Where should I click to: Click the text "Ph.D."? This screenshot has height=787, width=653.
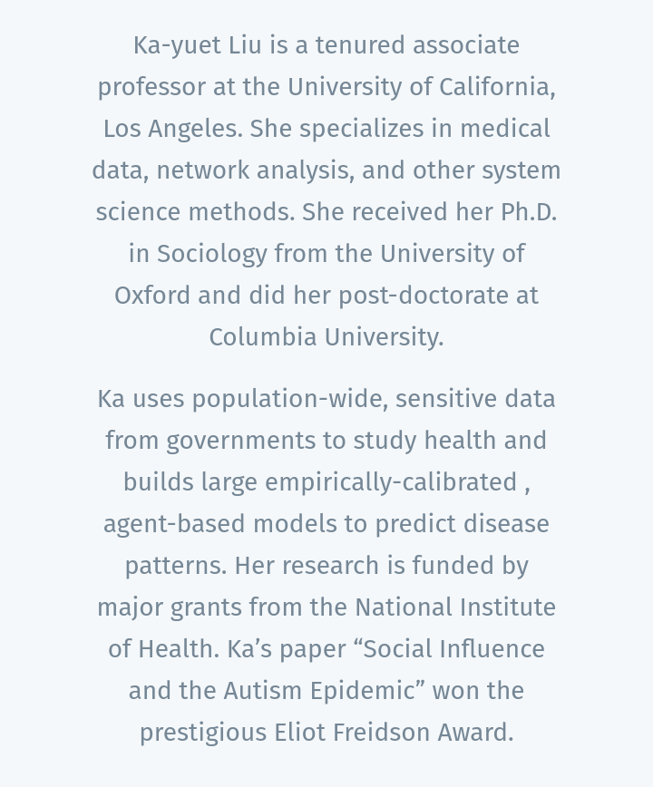click(529, 212)
